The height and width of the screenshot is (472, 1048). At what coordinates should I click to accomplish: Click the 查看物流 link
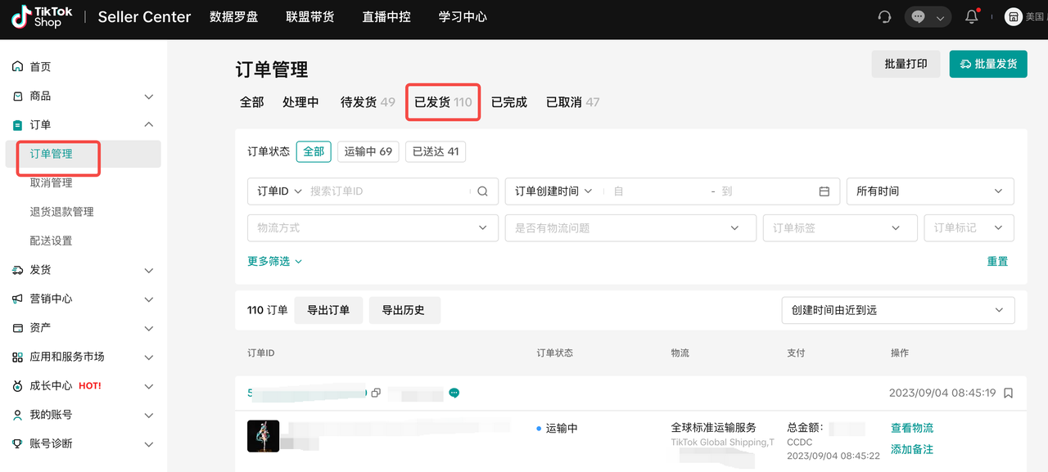tap(911, 429)
